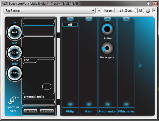Click the in gain knob showing 0dB
This screenshot has height=121, width=159.
coord(15,33)
